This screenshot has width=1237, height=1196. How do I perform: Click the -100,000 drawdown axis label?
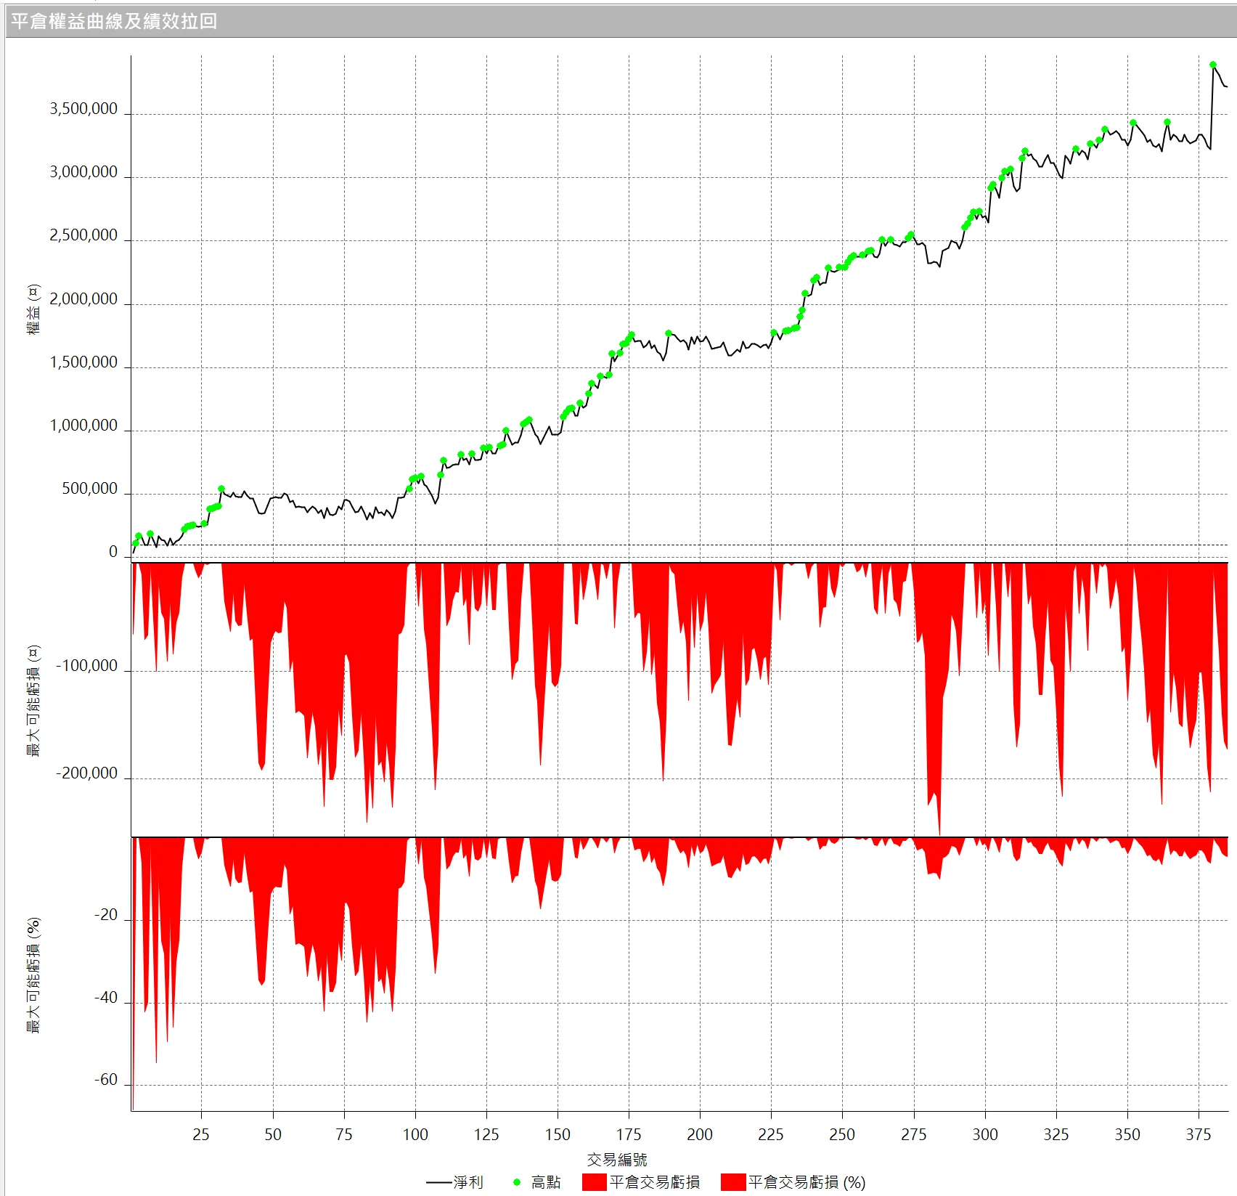tap(86, 666)
